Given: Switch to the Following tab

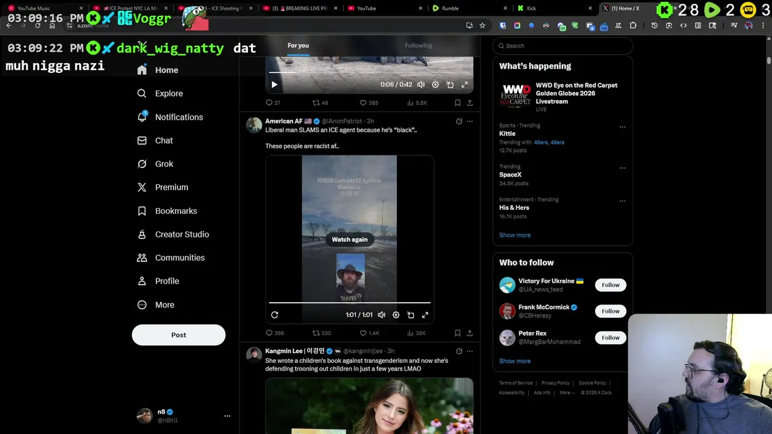Looking at the screenshot, I should [x=419, y=46].
